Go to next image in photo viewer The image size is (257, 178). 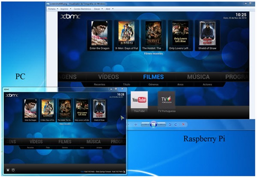click(161, 125)
